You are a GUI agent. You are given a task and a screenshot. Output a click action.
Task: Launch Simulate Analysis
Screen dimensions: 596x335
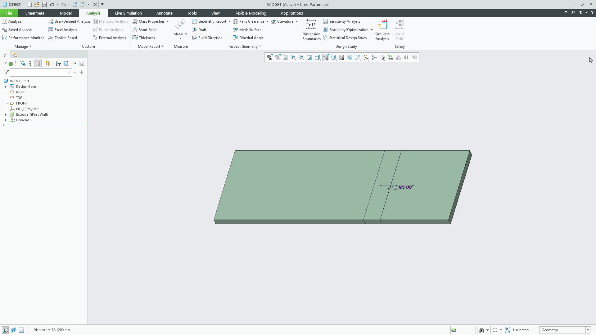point(382,30)
